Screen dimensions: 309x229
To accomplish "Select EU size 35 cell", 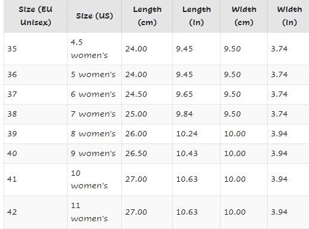I will 35,48.
